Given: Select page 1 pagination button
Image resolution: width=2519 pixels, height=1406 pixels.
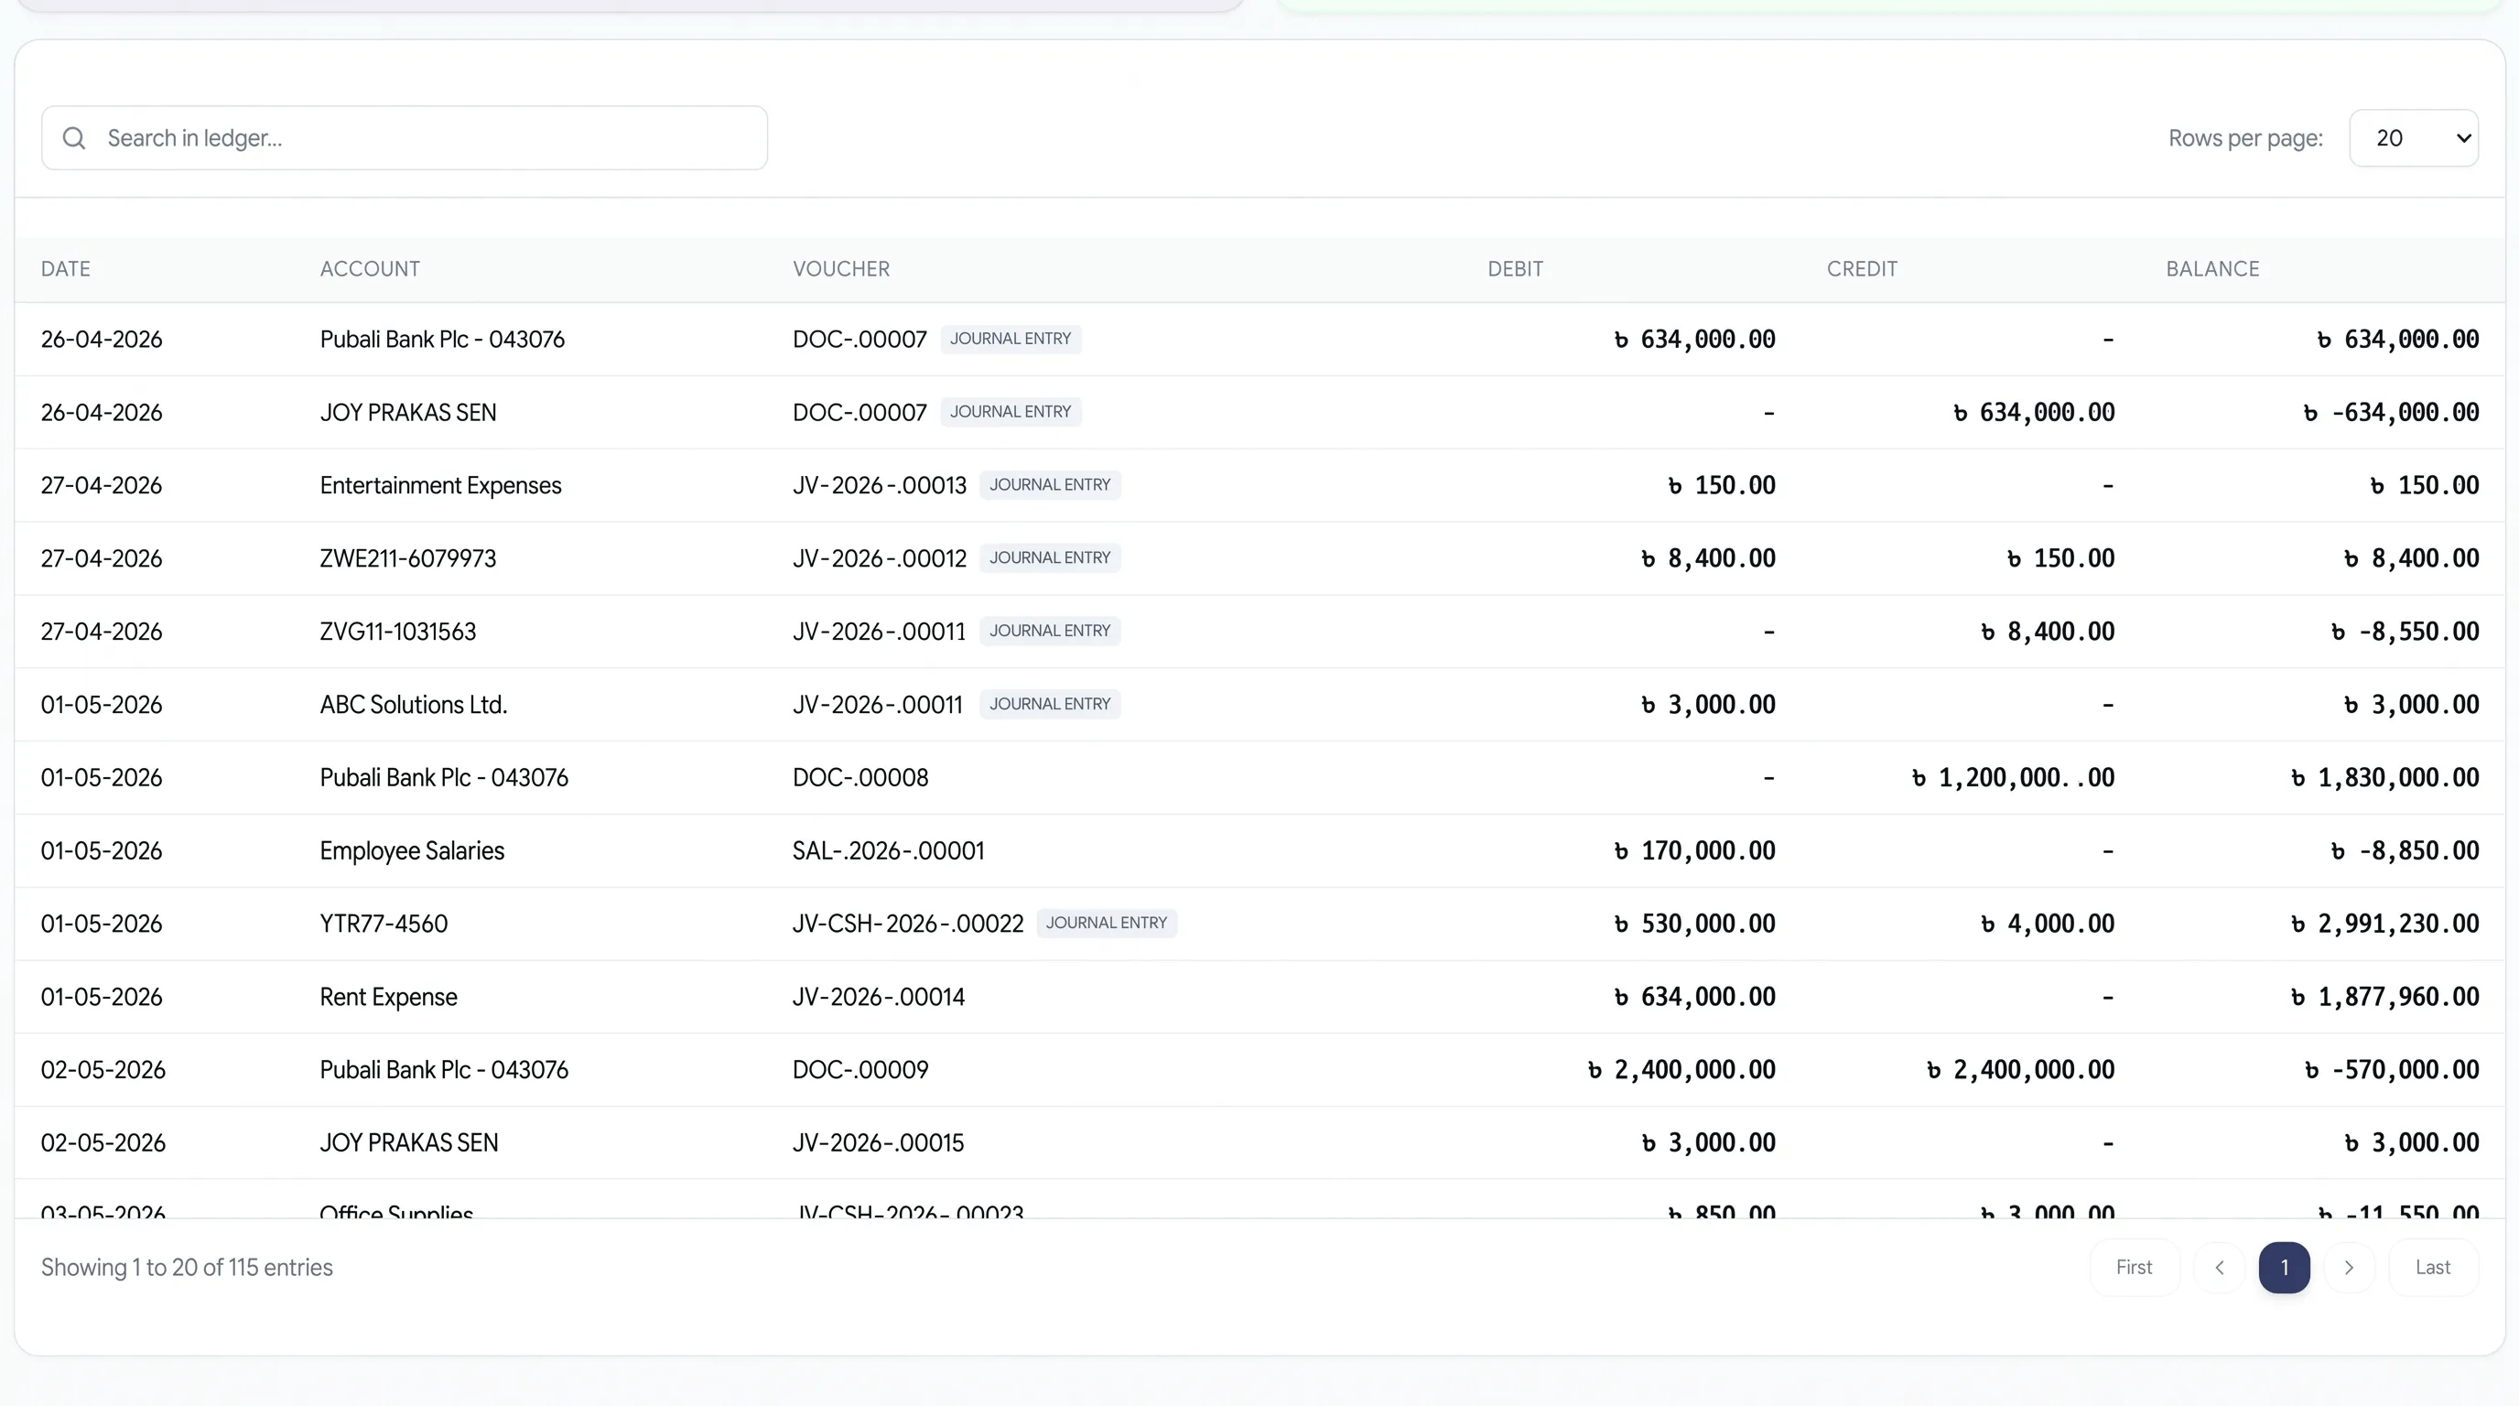Looking at the screenshot, I should 2285,1267.
